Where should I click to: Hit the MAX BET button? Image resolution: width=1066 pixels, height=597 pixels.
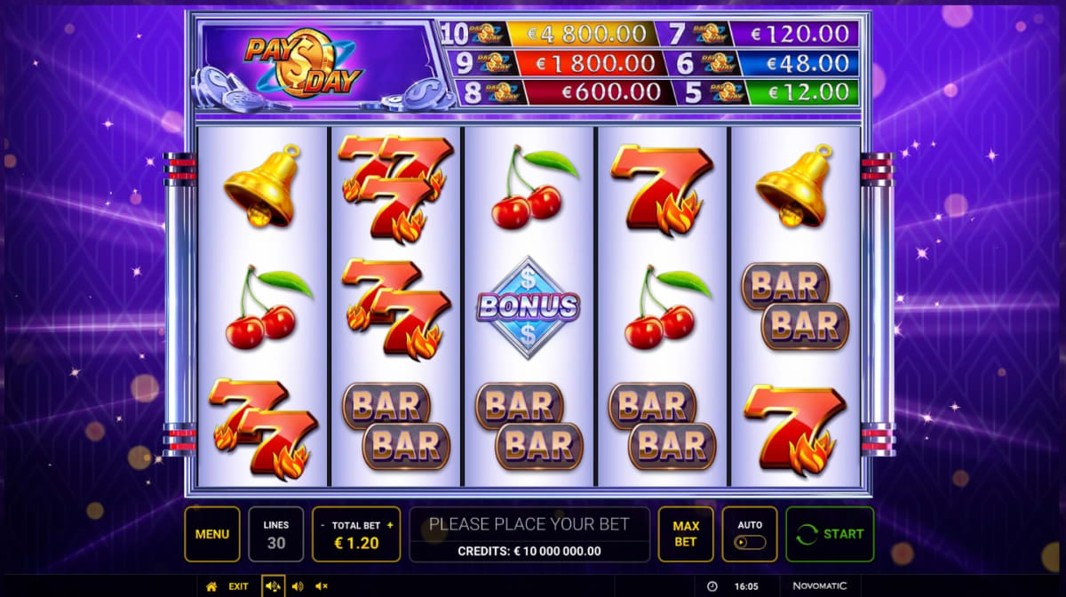tap(685, 534)
